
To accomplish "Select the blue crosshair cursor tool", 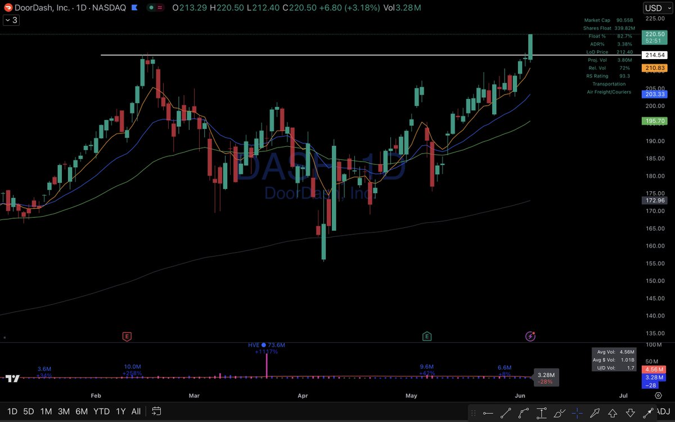I will pos(577,412).
